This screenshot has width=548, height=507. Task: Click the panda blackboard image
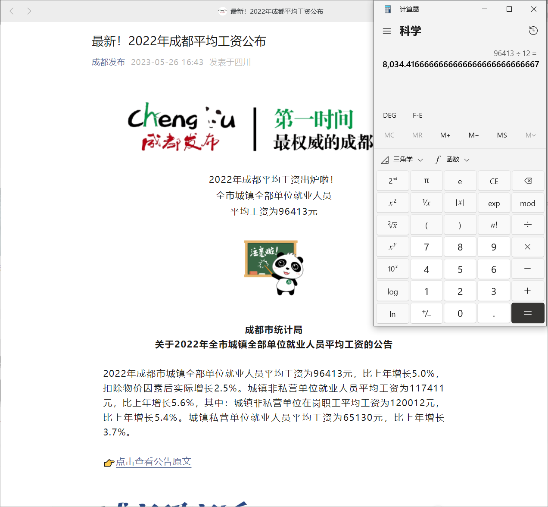click(274, 268)
